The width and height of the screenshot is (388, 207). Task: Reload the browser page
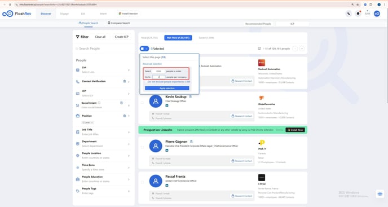(10, 5)
